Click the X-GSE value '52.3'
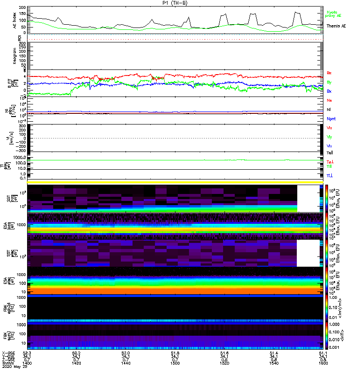This screenshot has height=373, width=350. pos(27,353)
